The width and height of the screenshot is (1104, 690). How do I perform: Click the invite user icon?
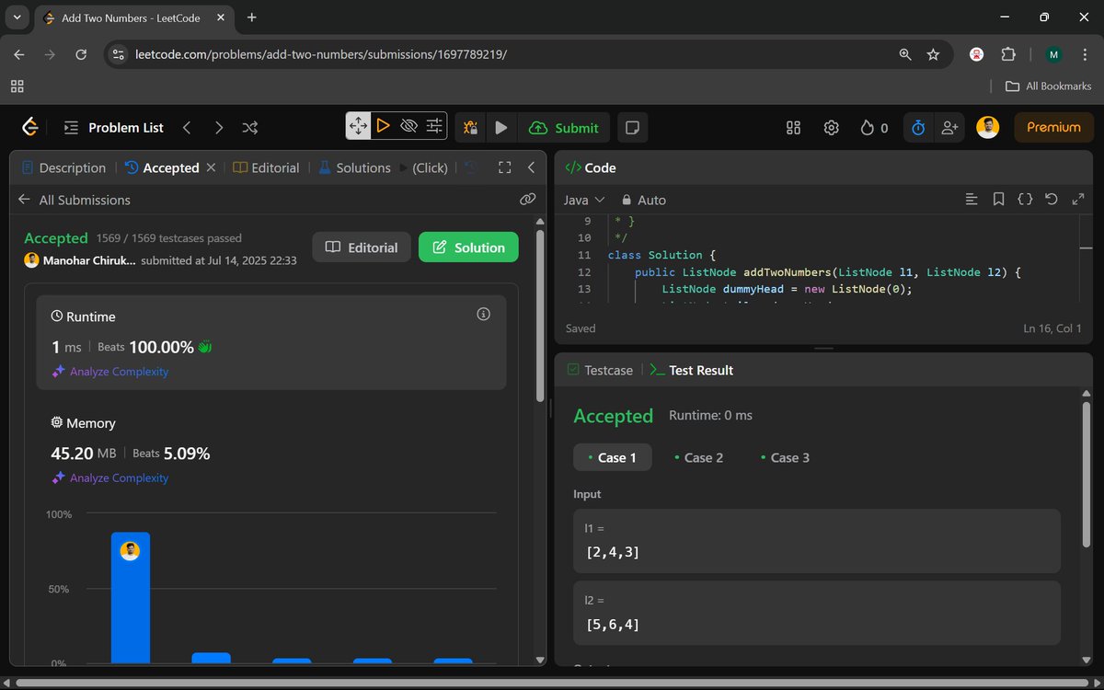click(x=949, y=128)
